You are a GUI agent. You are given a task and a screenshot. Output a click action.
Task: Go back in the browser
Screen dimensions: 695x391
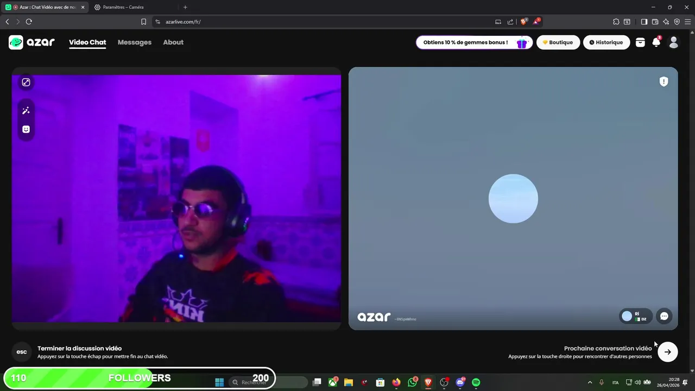7,22
